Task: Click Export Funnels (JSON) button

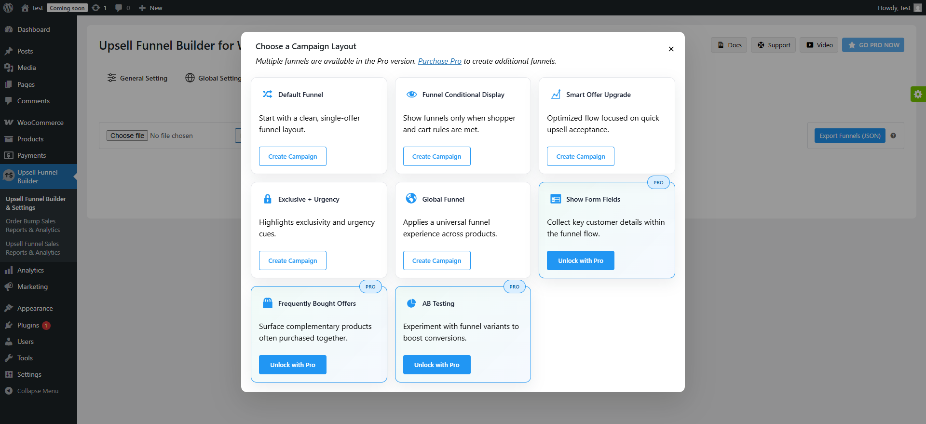Action: 850,136
